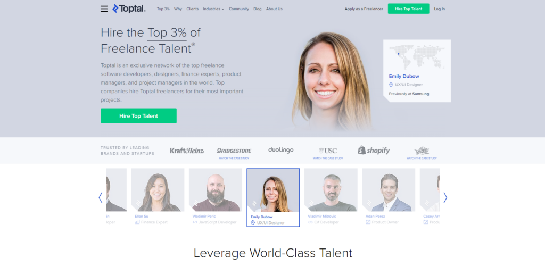Advance the carousel with the right arrow
The width and height of the screenshot is (545, 266).
click(x=445, y=197)
